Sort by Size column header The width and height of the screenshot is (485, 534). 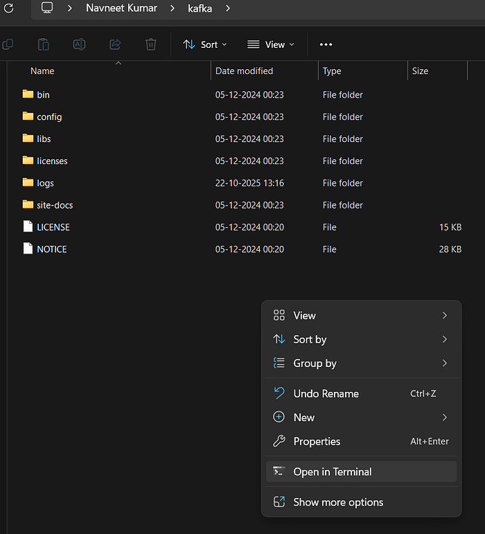(x=420, y=71)
